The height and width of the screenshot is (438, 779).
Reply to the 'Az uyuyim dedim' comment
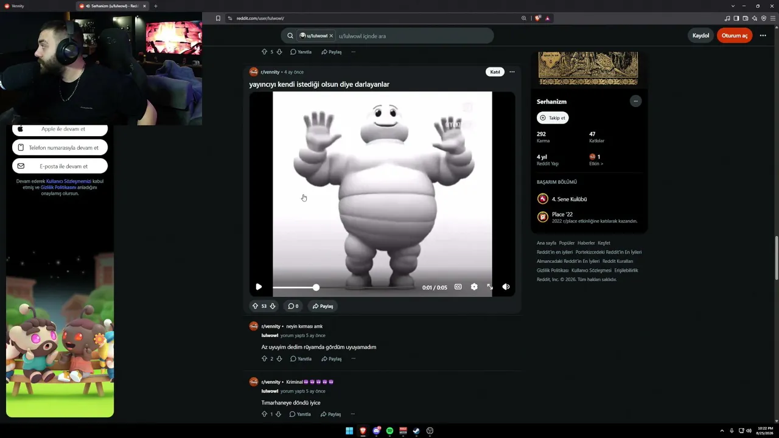click(301, 359)
